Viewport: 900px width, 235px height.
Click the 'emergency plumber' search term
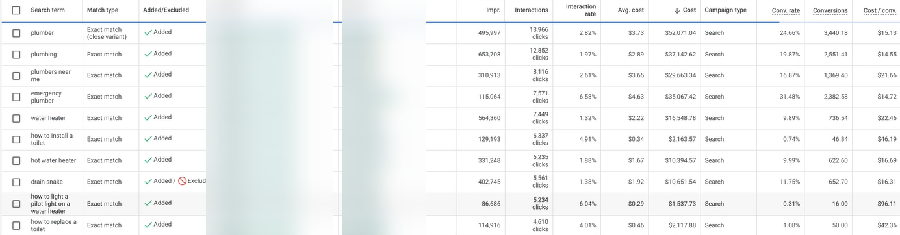tap(46, 97)
